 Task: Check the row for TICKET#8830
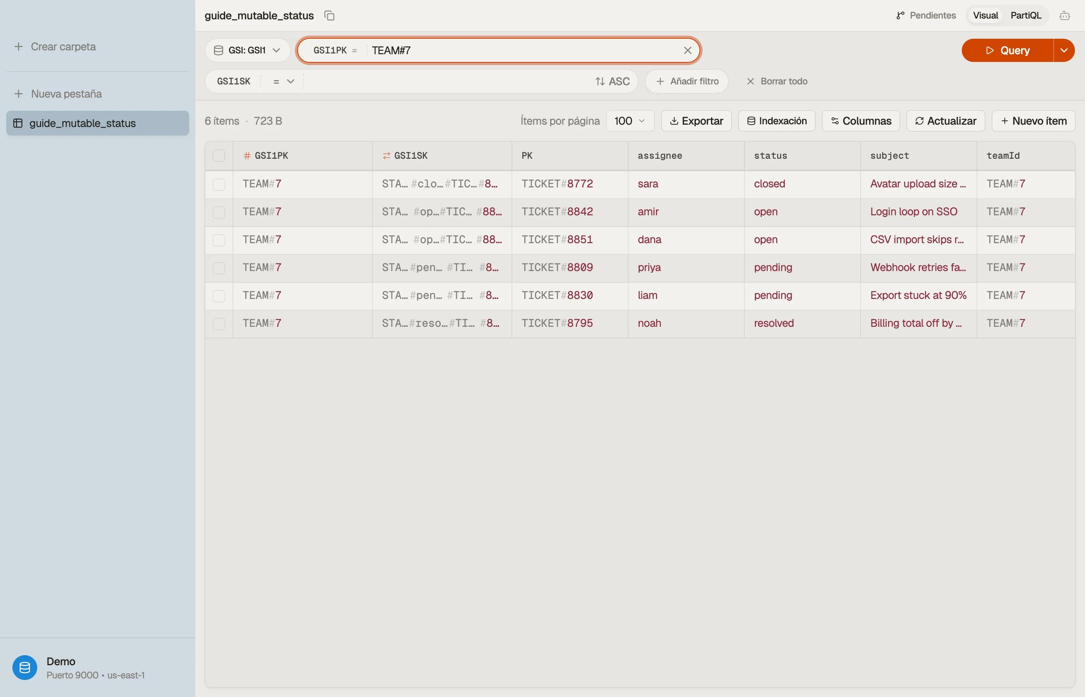click(x=219, y=296)
